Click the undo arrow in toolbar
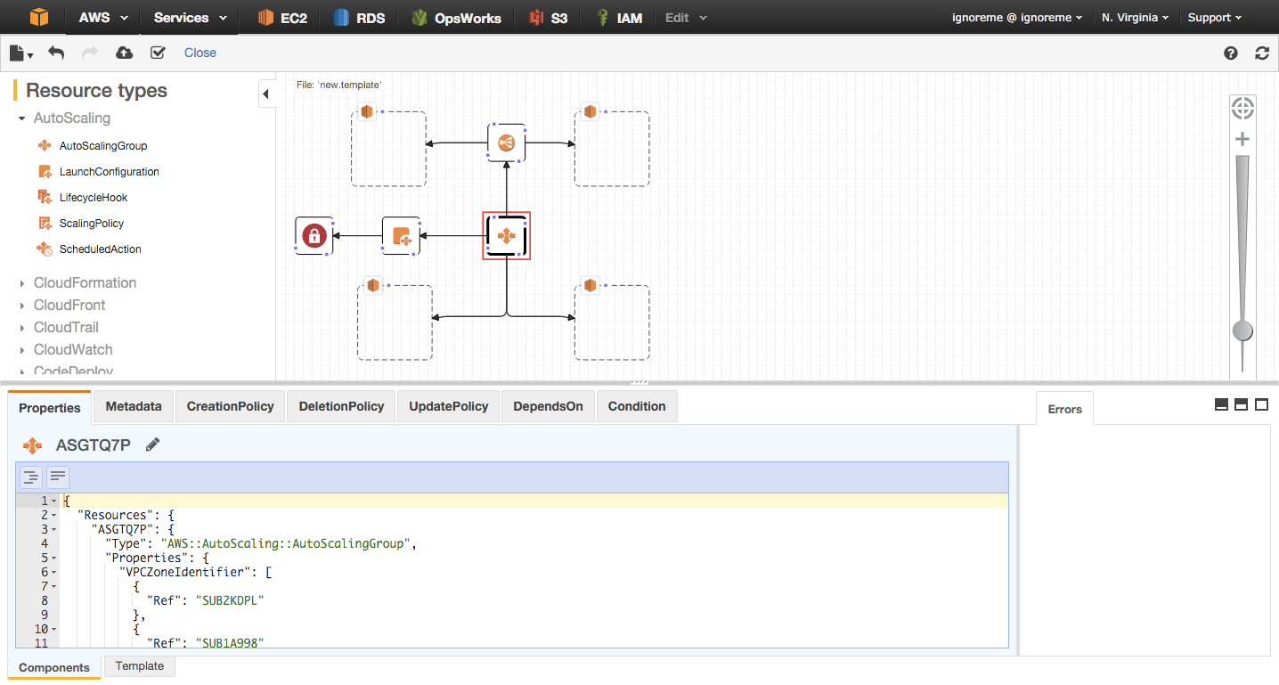Screen dimensions: 1279x685 click(x=56, y=53)
